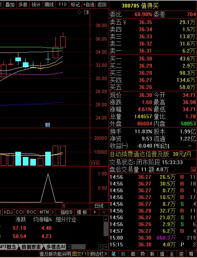197x258 pixels.
Task: Toggle the chart panel layout icon
Action: click(86, 12)
